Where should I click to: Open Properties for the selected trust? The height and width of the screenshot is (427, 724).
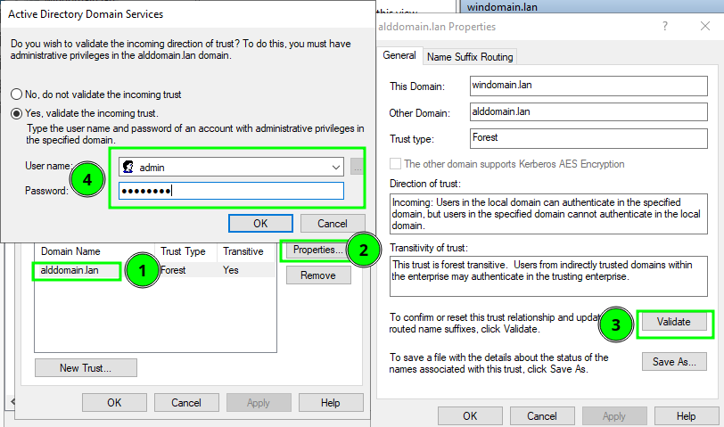pyautogui.click(x=317, y=250)
